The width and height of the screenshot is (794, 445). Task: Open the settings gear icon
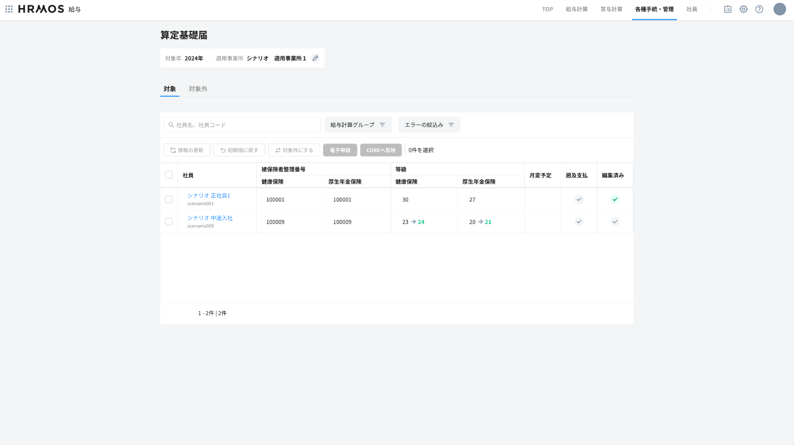coord(743,9)
